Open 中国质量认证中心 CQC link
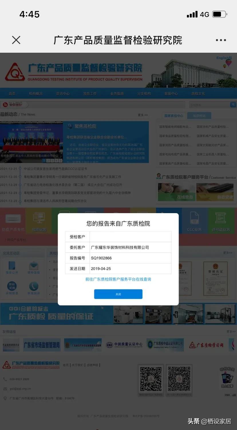Viewport: 237px width, 430px height. (x=124, y=345)
